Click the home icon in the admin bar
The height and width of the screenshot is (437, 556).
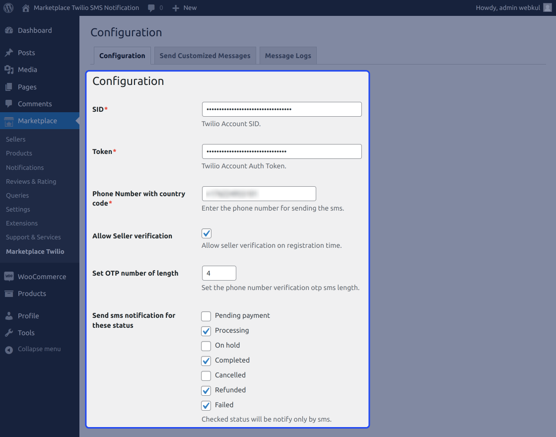point(25,8)
